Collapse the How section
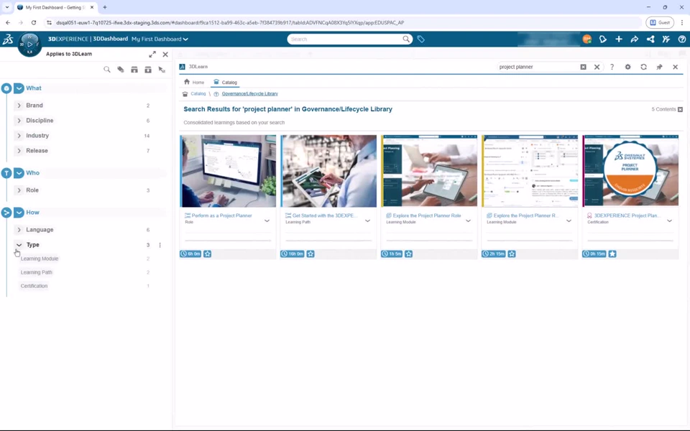Screen dimensions: 690x431 [19, 213]
